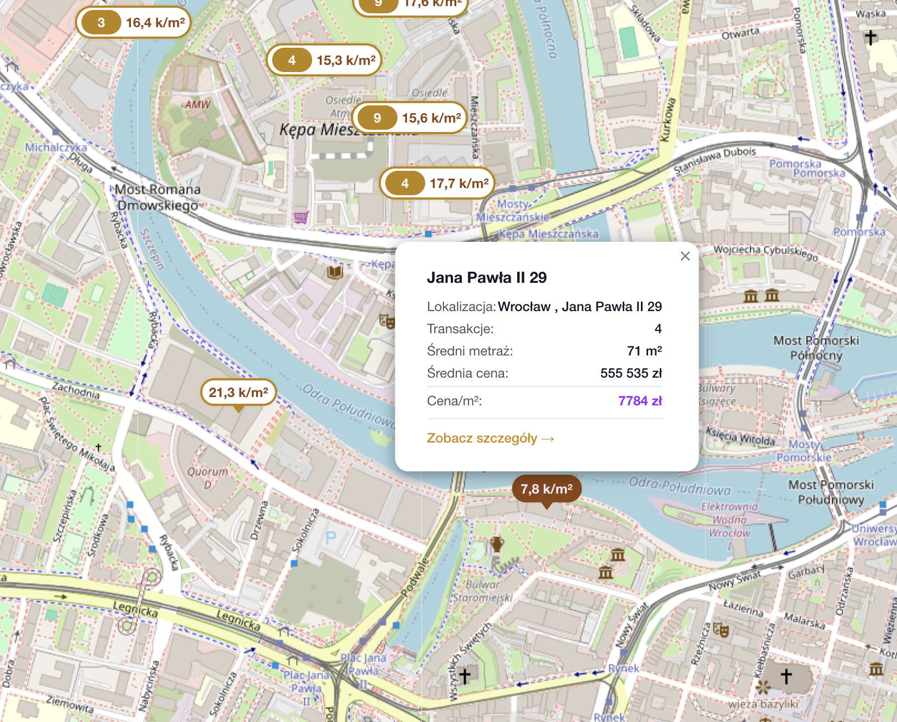
Task: Select the 17,7 k/m² cluster marker
Action: [437, 184]
